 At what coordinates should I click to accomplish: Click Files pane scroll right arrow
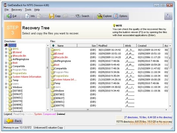point(166,110)
